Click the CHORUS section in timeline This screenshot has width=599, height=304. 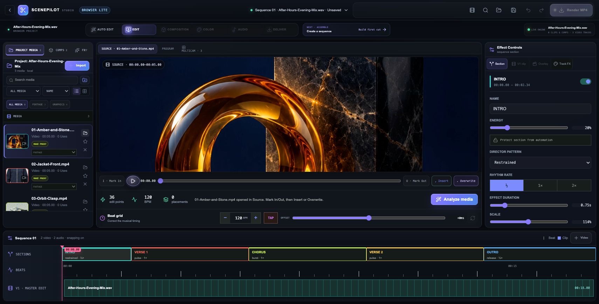click(x=307, y=254)
